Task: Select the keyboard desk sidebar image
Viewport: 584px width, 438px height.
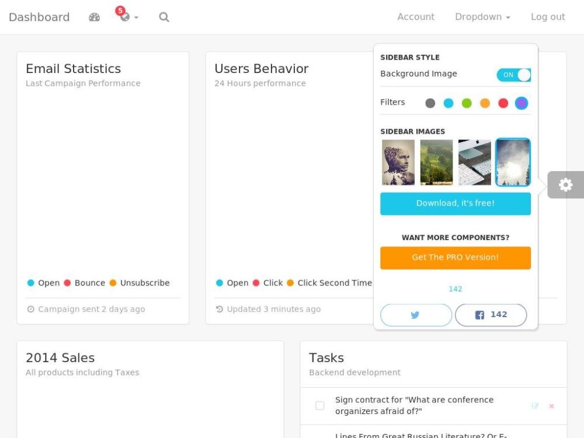Action: [475, 162]
